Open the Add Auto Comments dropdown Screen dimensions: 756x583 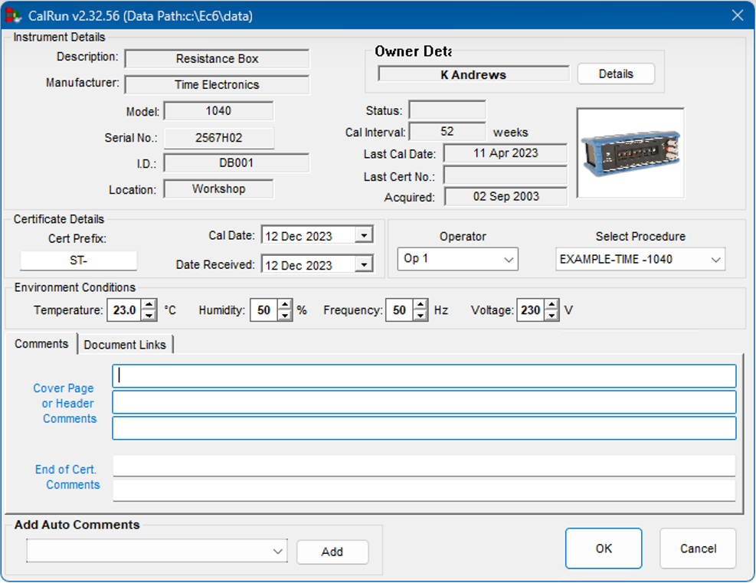pyautogui.click(x=277, y=551)
